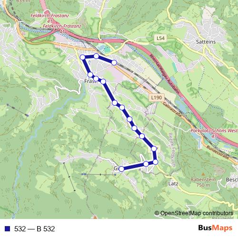Viewport: 238px width, 238px height.
Task: Click the route's final stop marker beside Gurtis label
Action: (121, 169)
